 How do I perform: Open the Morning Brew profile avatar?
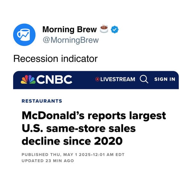click(24, 35)
